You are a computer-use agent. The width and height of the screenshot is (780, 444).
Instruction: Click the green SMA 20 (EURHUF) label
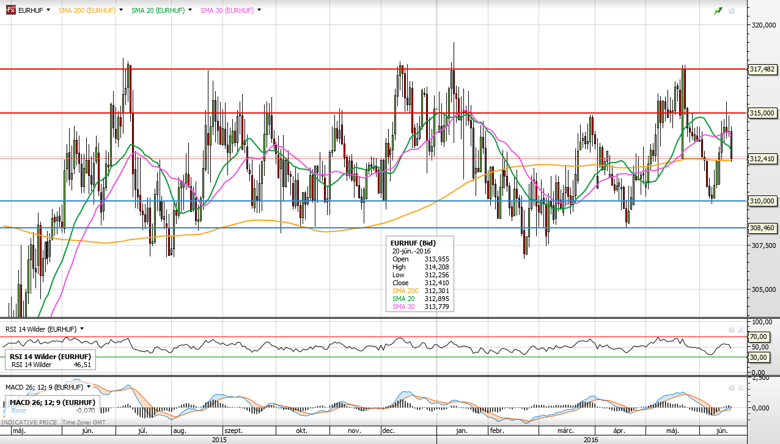[158, 10]
